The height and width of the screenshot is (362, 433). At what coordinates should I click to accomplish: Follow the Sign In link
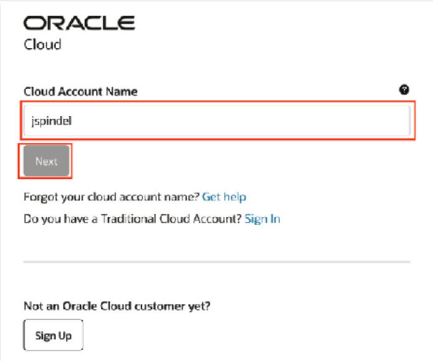click(x=263, y=219)
